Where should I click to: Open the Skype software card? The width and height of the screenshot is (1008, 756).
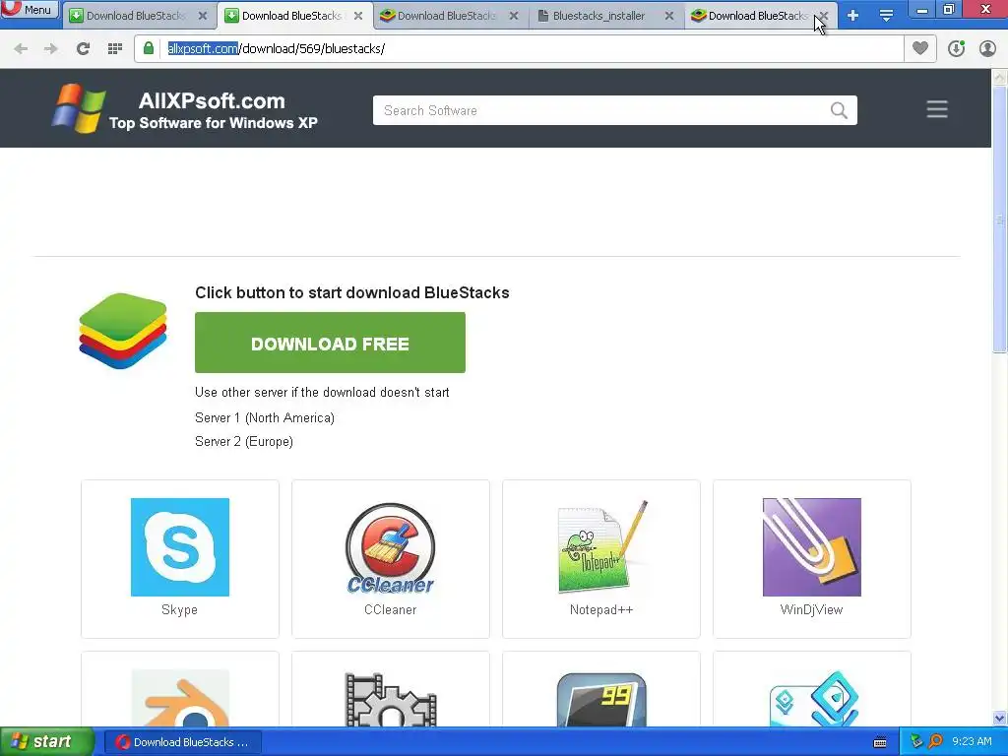click(180, 559)
